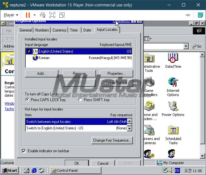Click OK in Regional Options
Image resolution: width=206 pixels, height=175 pixels.
[77, 163]
